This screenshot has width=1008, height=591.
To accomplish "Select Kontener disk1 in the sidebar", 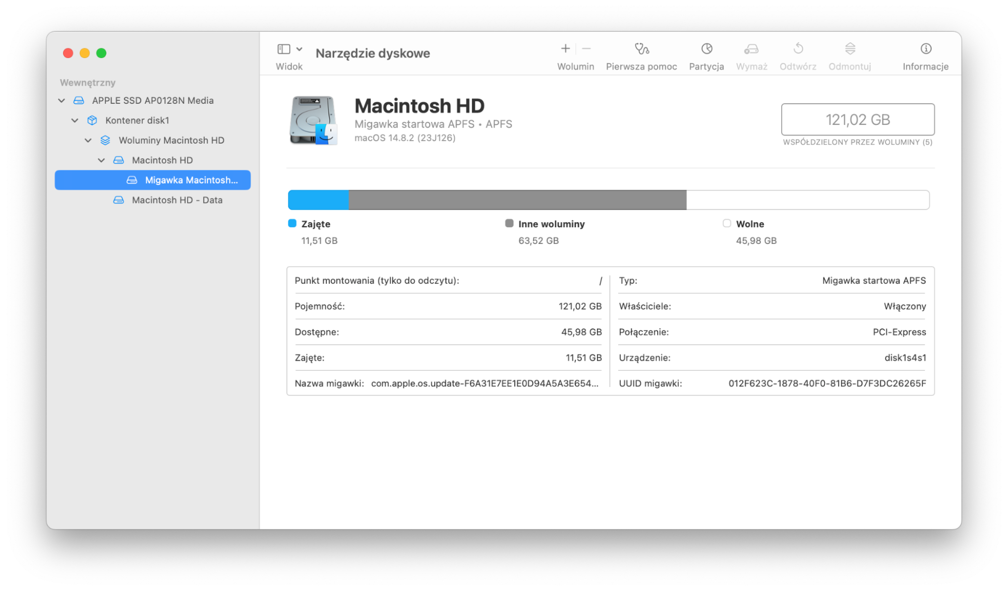I will (x=152, y=120).
